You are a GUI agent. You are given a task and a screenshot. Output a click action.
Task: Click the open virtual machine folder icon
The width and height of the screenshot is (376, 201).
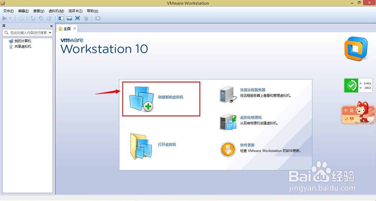point(141,146)
